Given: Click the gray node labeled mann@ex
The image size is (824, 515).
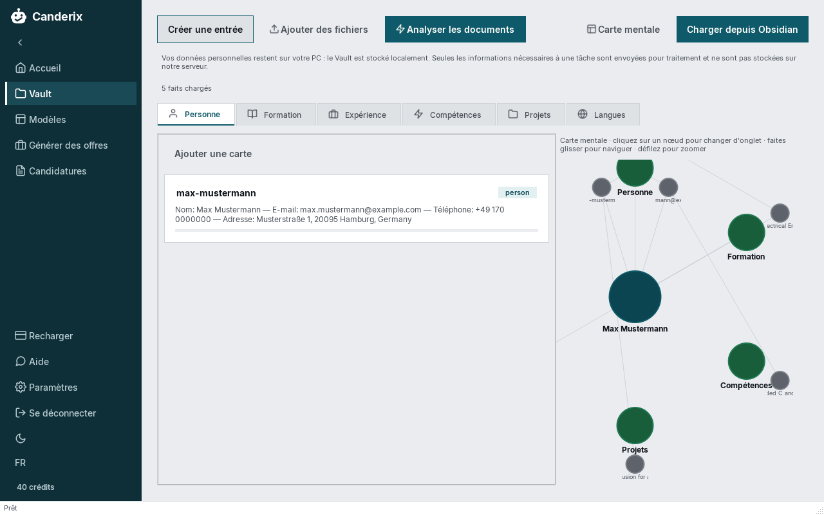Looking at the screenshot, I should pos(668,187).
